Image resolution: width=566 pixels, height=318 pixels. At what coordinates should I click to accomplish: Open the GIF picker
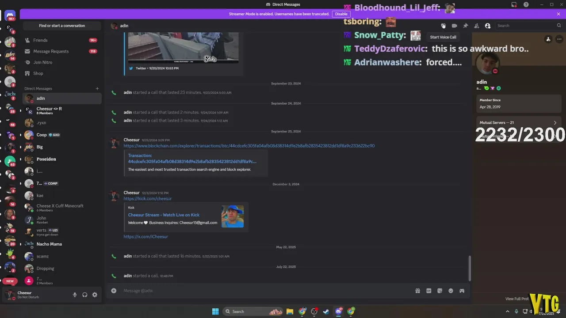click(428, 291)
